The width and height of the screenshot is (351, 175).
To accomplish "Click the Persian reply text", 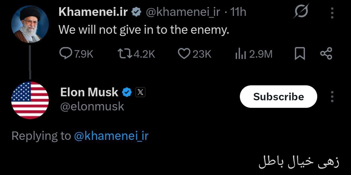I will [299, 162].
